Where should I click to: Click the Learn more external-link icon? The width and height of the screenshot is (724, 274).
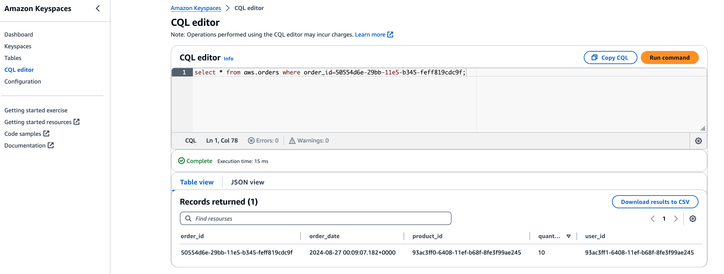point(390,35)
